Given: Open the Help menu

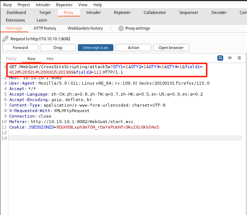Looking at the screenshot, I should tap(98, 5).
